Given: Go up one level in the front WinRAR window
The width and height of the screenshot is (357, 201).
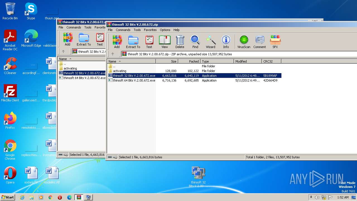Looking at the screenshot, I should (x=113, y=54).
